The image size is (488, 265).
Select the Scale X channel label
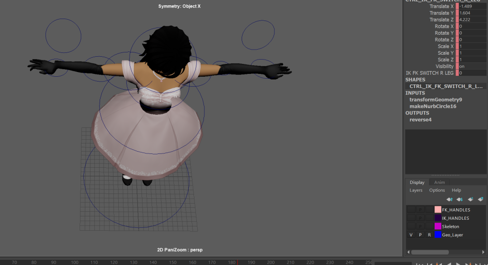click(446, 46)
